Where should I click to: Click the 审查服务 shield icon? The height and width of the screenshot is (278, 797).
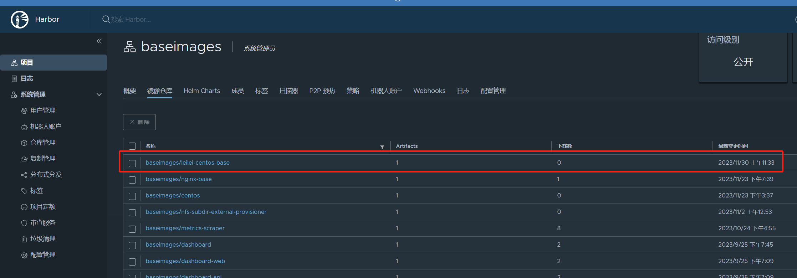coord(24,223)
